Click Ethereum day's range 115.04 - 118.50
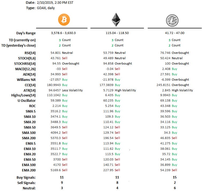 pyautogui.click(x=117, y=33)
